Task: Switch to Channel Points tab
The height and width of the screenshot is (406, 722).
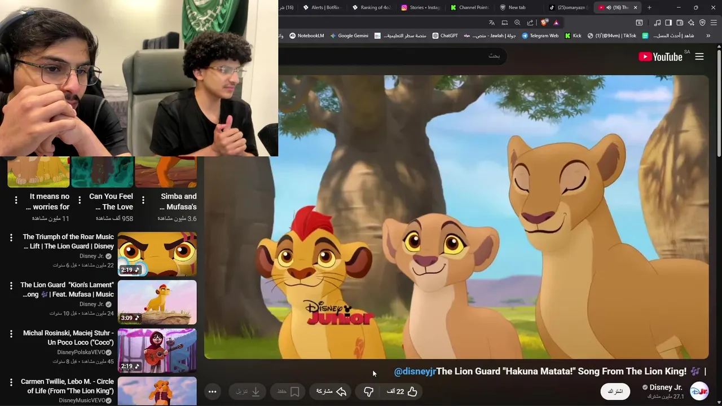Action: [469, 7]
